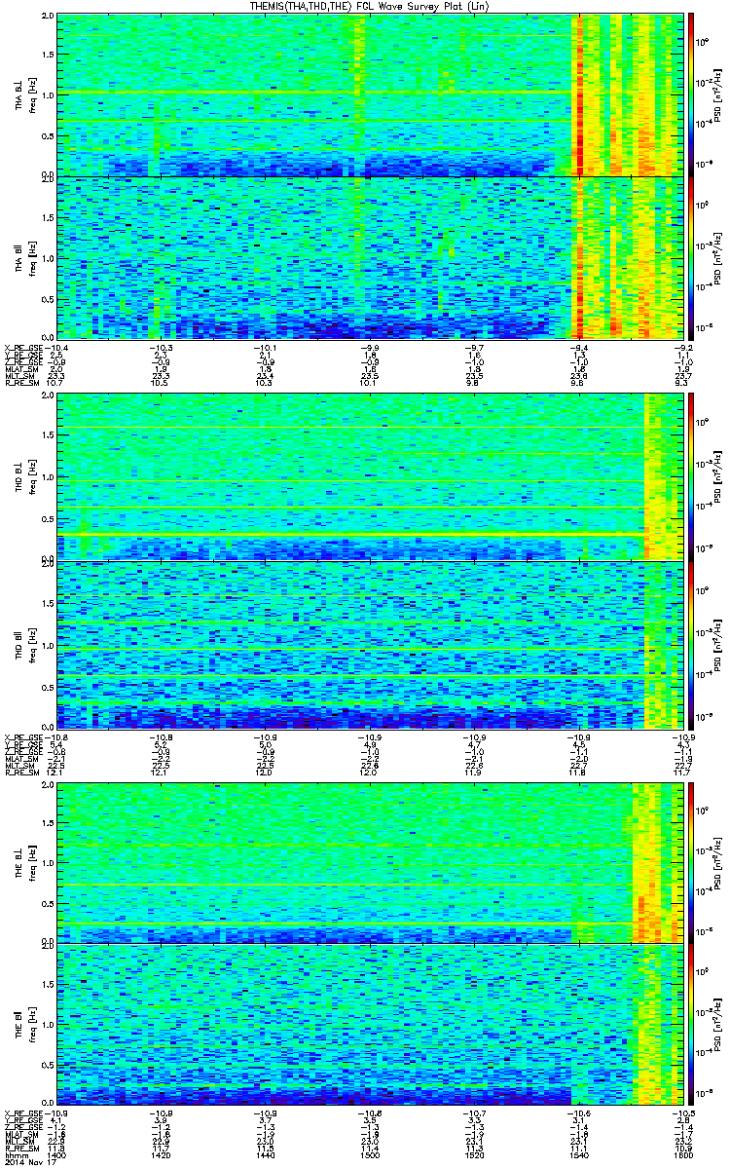Click the THA B-perpendicular spectrogram panel
730x1169 pixels.
(x=368, y=94)
